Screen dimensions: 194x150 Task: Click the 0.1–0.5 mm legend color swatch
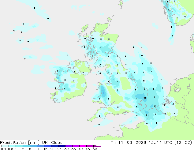click(x=5, y=146)
